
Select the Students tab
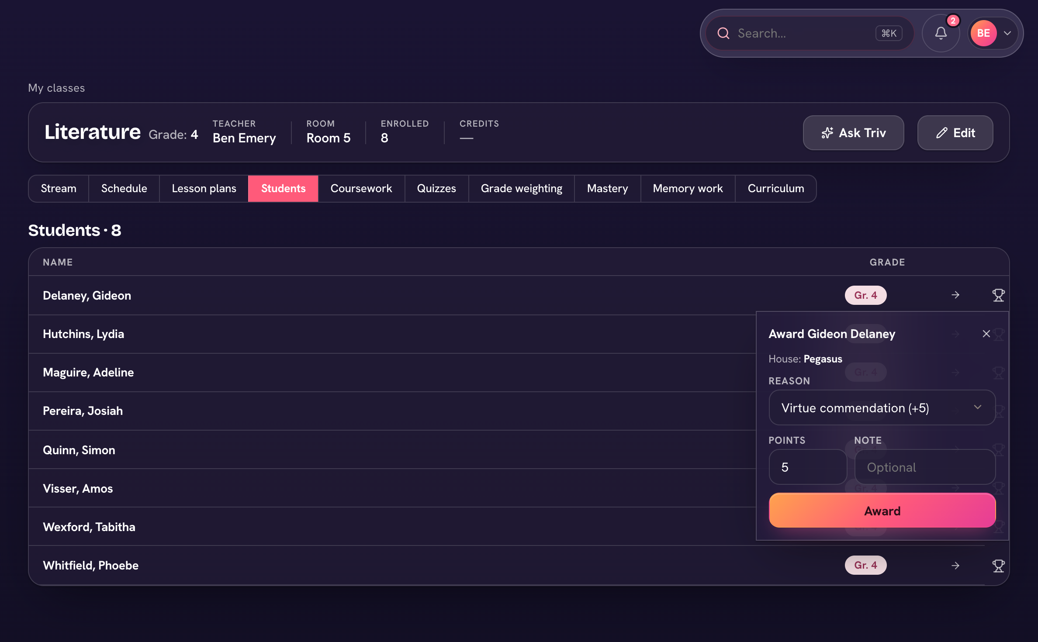tap(283, 189)
